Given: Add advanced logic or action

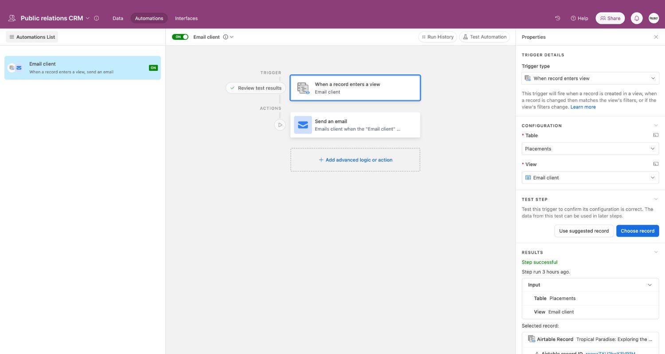Looking at the screenshot, I should point(355,160).
